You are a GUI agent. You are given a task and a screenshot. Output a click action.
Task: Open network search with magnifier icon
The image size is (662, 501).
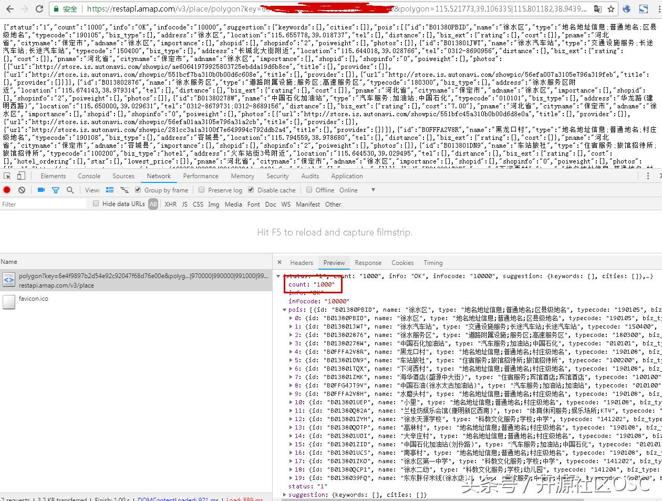[70, 190]
